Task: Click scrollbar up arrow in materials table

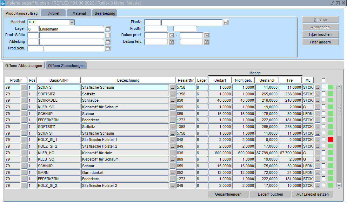Action: [x=339, y=87]
